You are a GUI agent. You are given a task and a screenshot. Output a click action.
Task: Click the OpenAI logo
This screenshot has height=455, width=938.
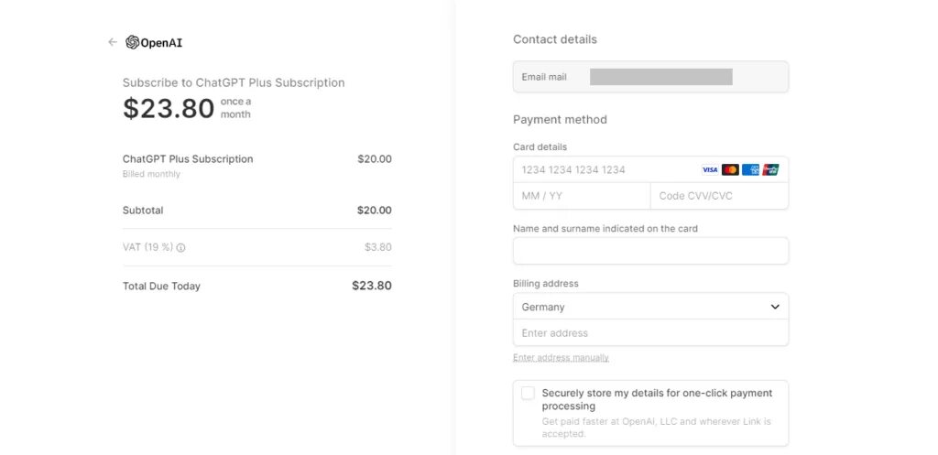point(154,42)
